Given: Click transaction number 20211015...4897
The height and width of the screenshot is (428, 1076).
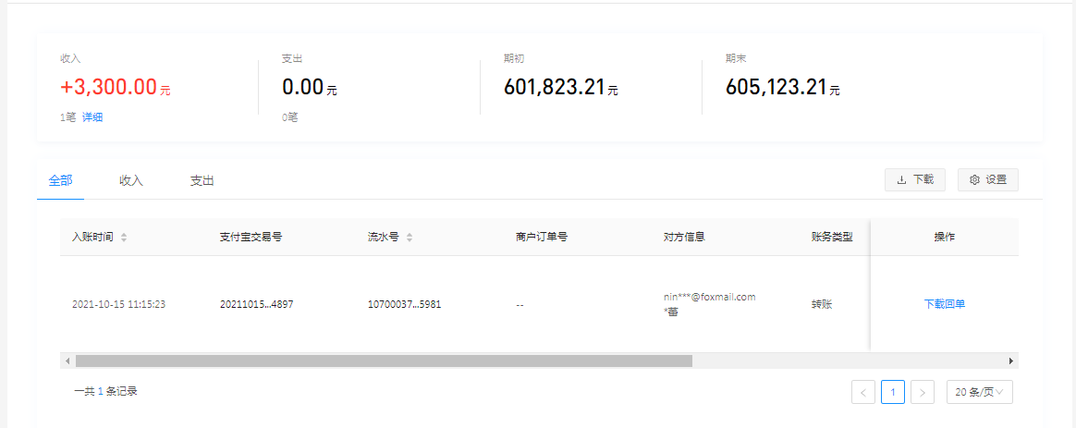Looking at the screenshot, I should tap(256, 304).
